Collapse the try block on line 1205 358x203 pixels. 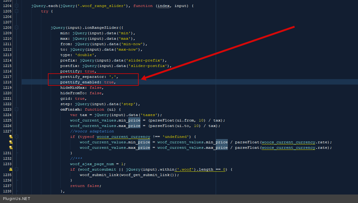tap(16, 11)
